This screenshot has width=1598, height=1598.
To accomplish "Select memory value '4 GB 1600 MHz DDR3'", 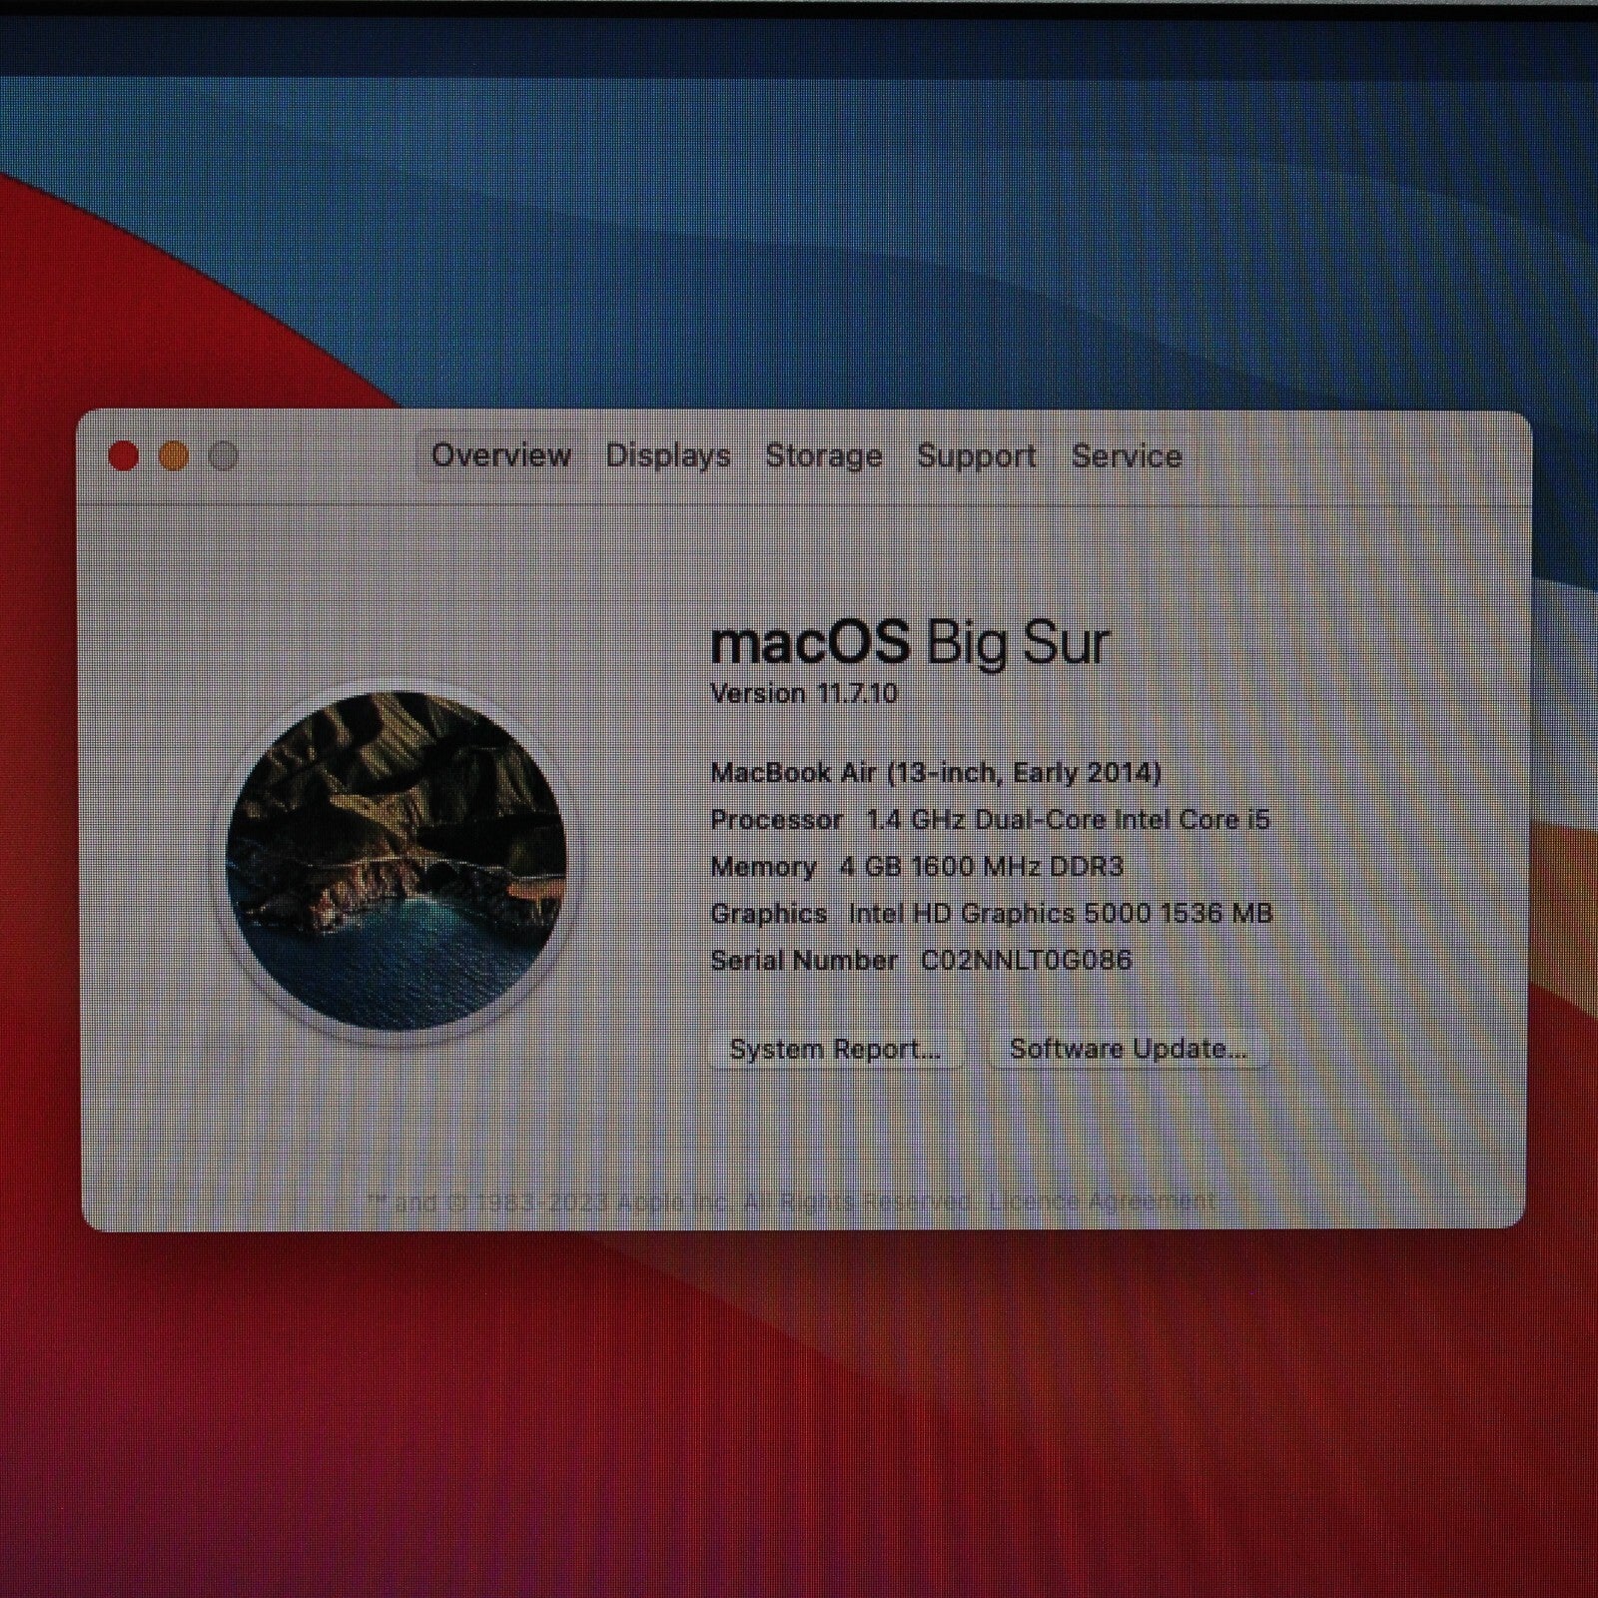I will pos(981,866).
